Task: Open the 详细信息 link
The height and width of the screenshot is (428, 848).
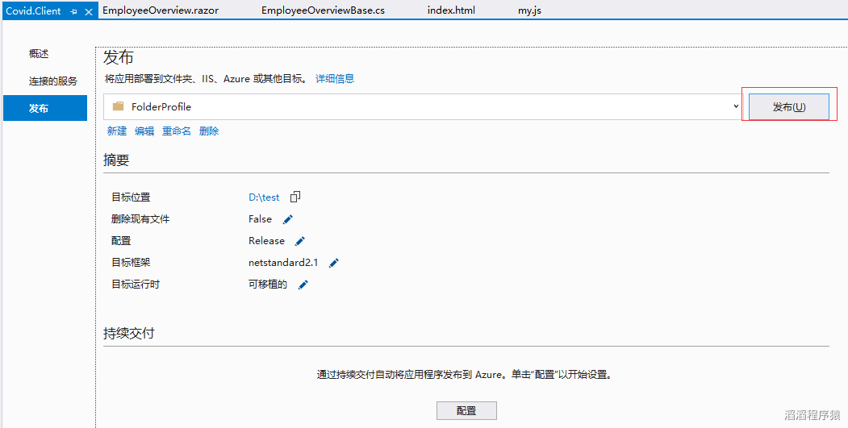Action: 335,79
